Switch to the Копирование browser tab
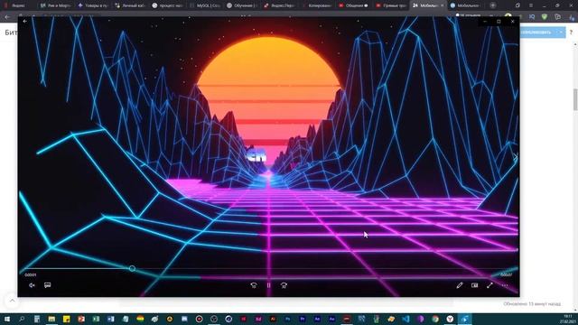 pyautogui.click(x=316, y=5)
